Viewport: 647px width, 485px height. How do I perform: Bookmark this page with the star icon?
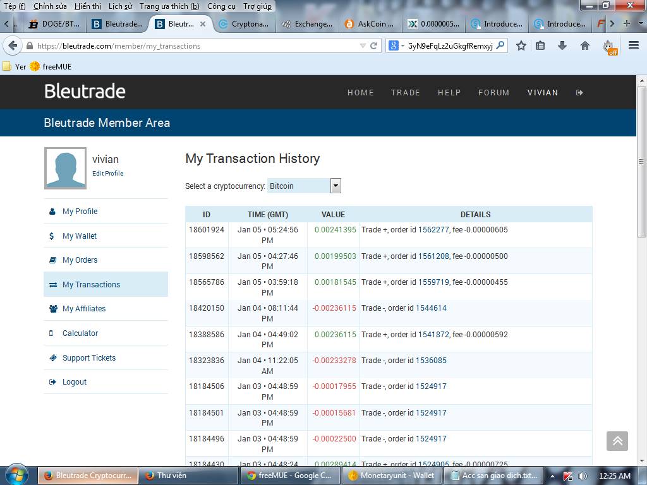pyautogui.click(x=521, y=45)
